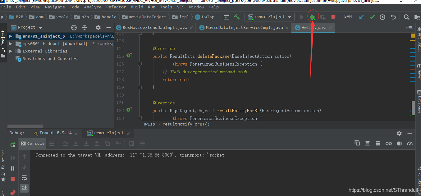Click Evaluate Expression calculator icon

[132, 144]
